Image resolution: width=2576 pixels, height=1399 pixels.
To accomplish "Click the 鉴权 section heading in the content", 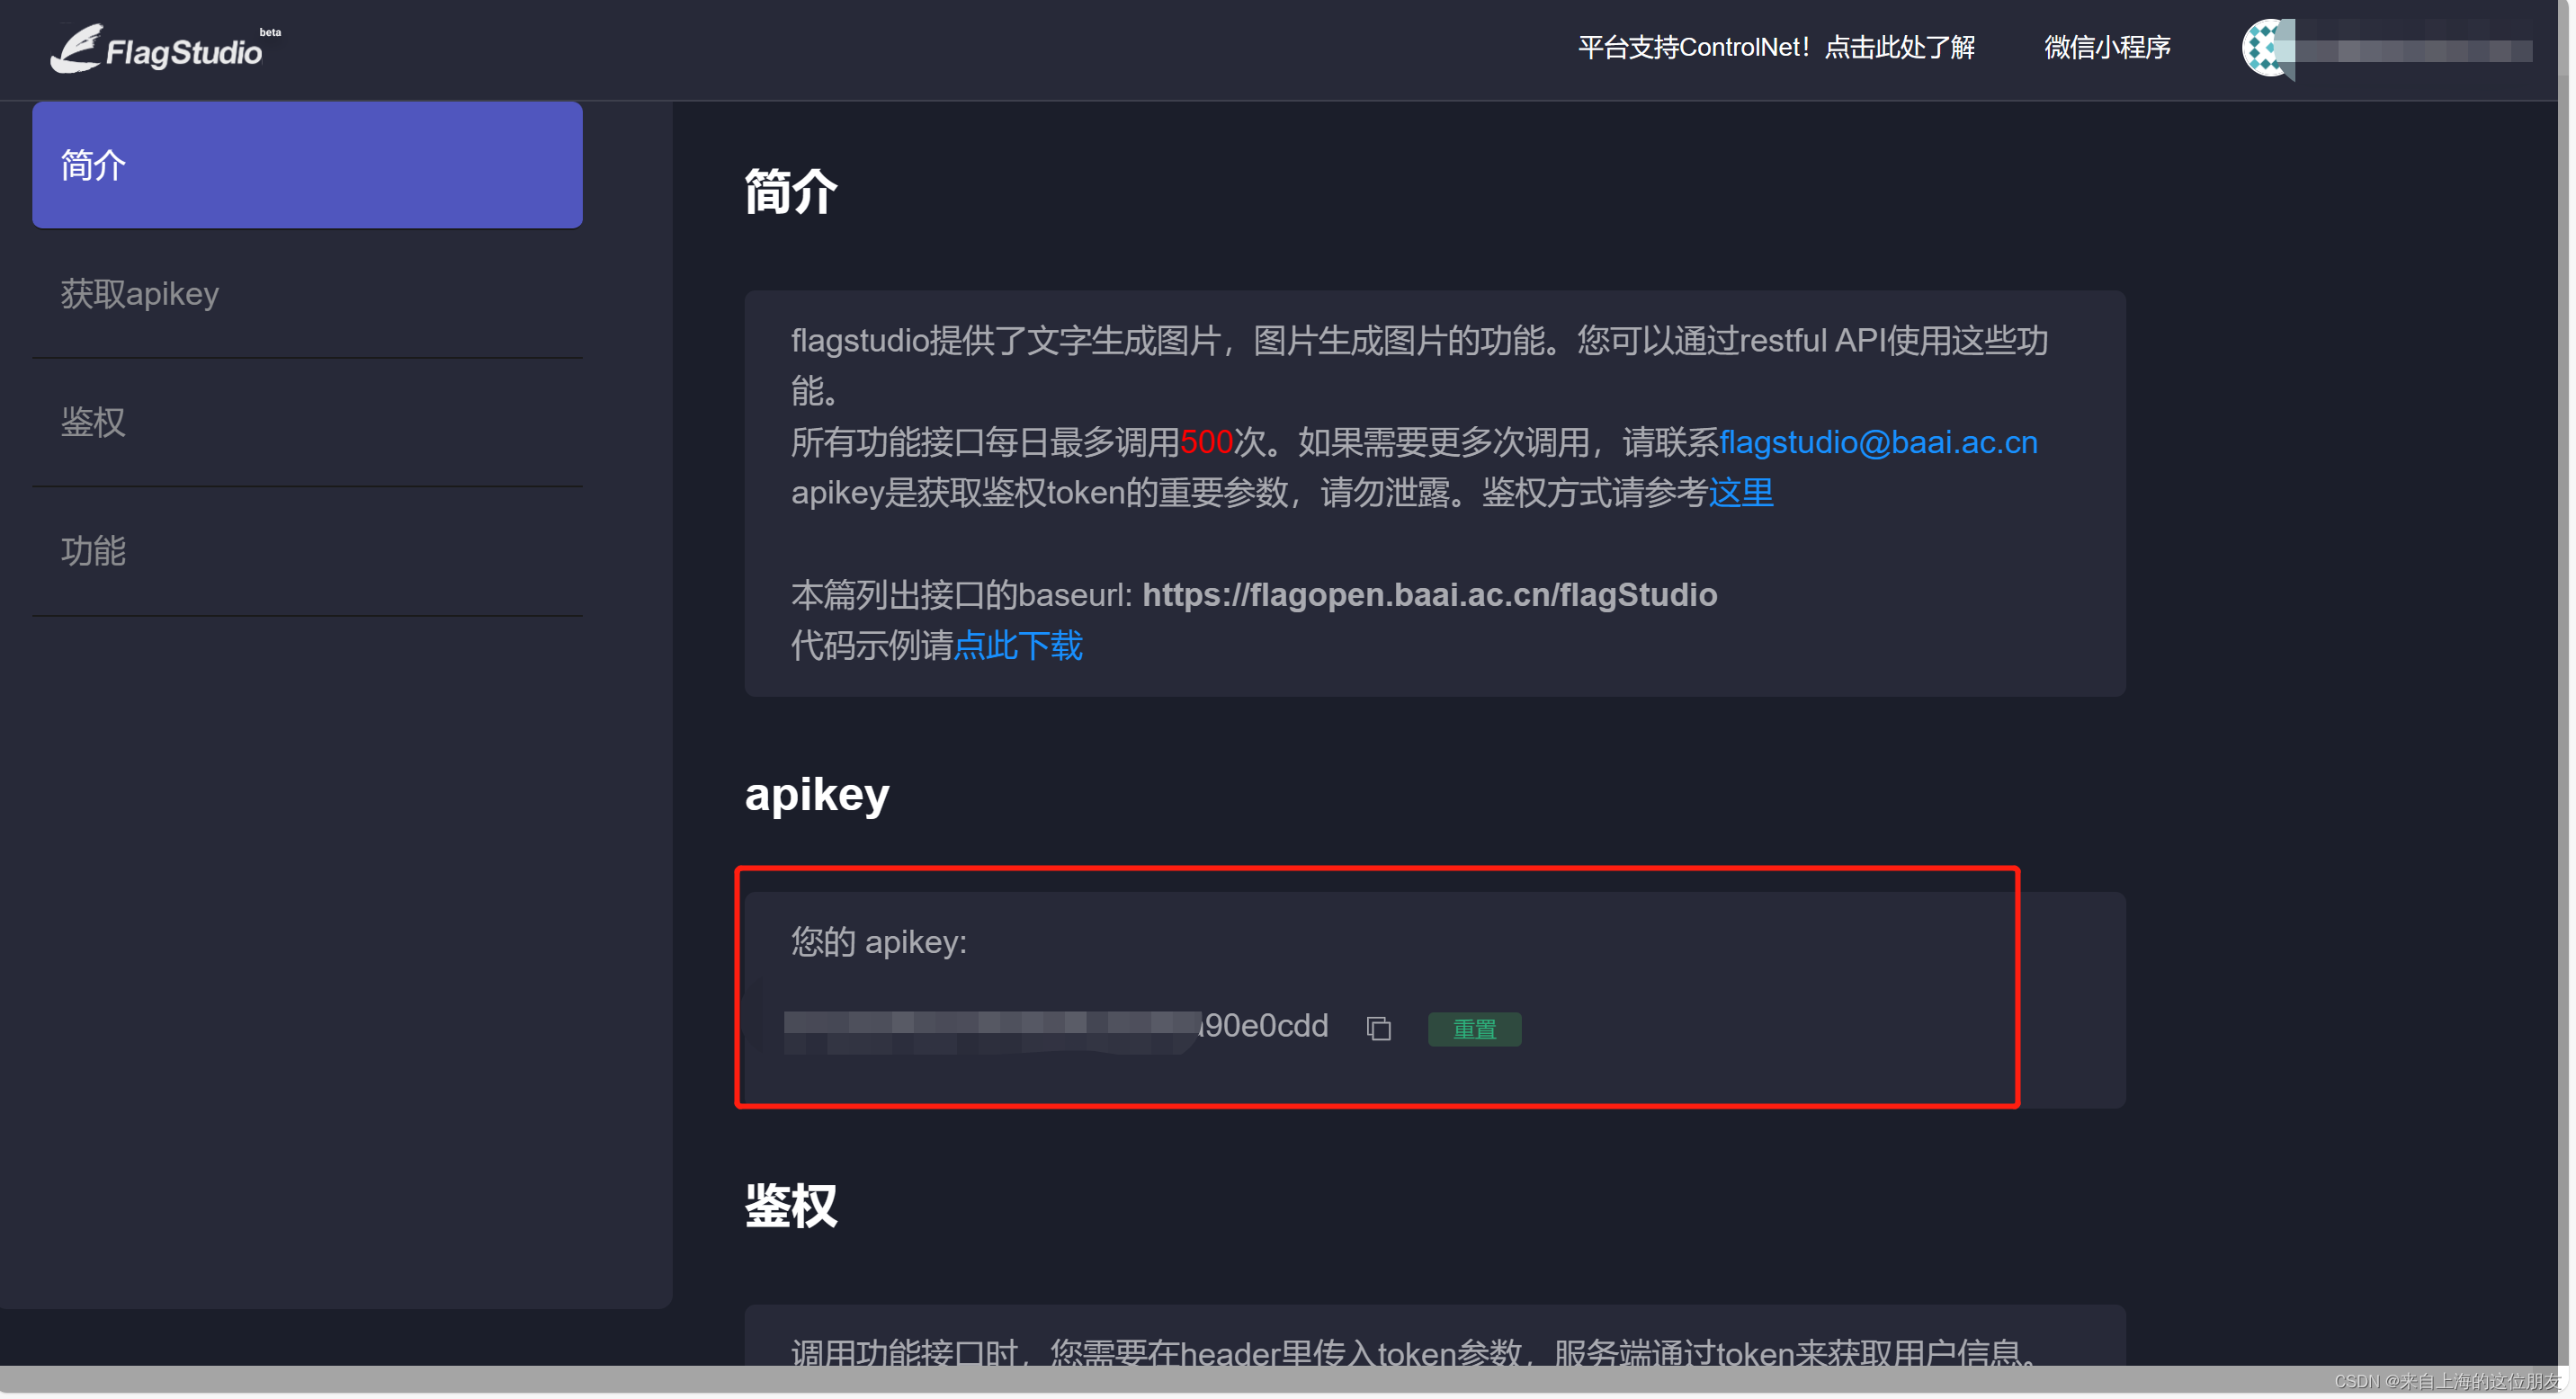I will point(790,1205).
